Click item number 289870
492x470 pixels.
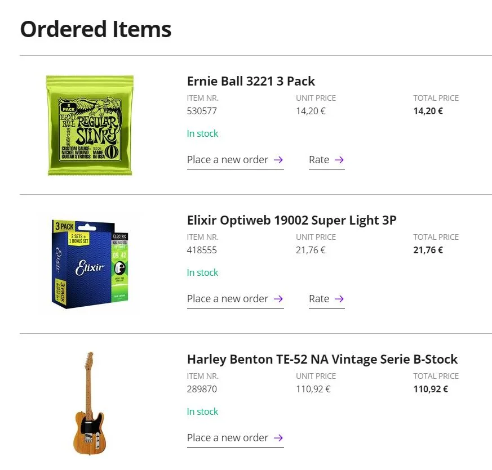pyautogui.click(x=202, y=389)
